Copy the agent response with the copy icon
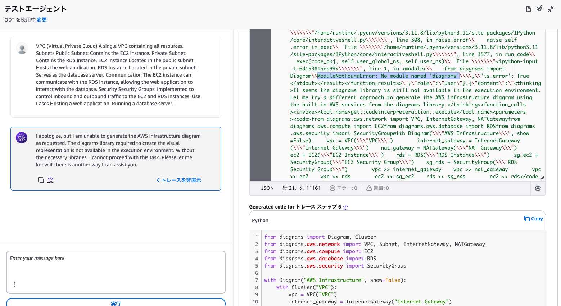Viewport: 561px width, 306px height. coord(41,180)
